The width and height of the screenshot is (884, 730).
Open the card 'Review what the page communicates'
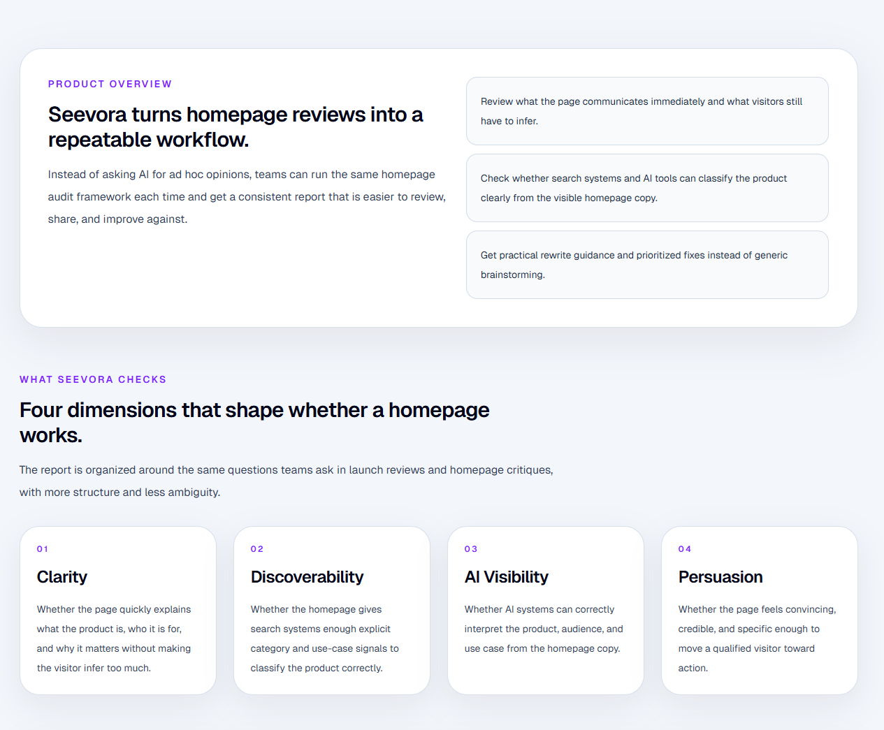pyautogui.click(x=647, y=111)
